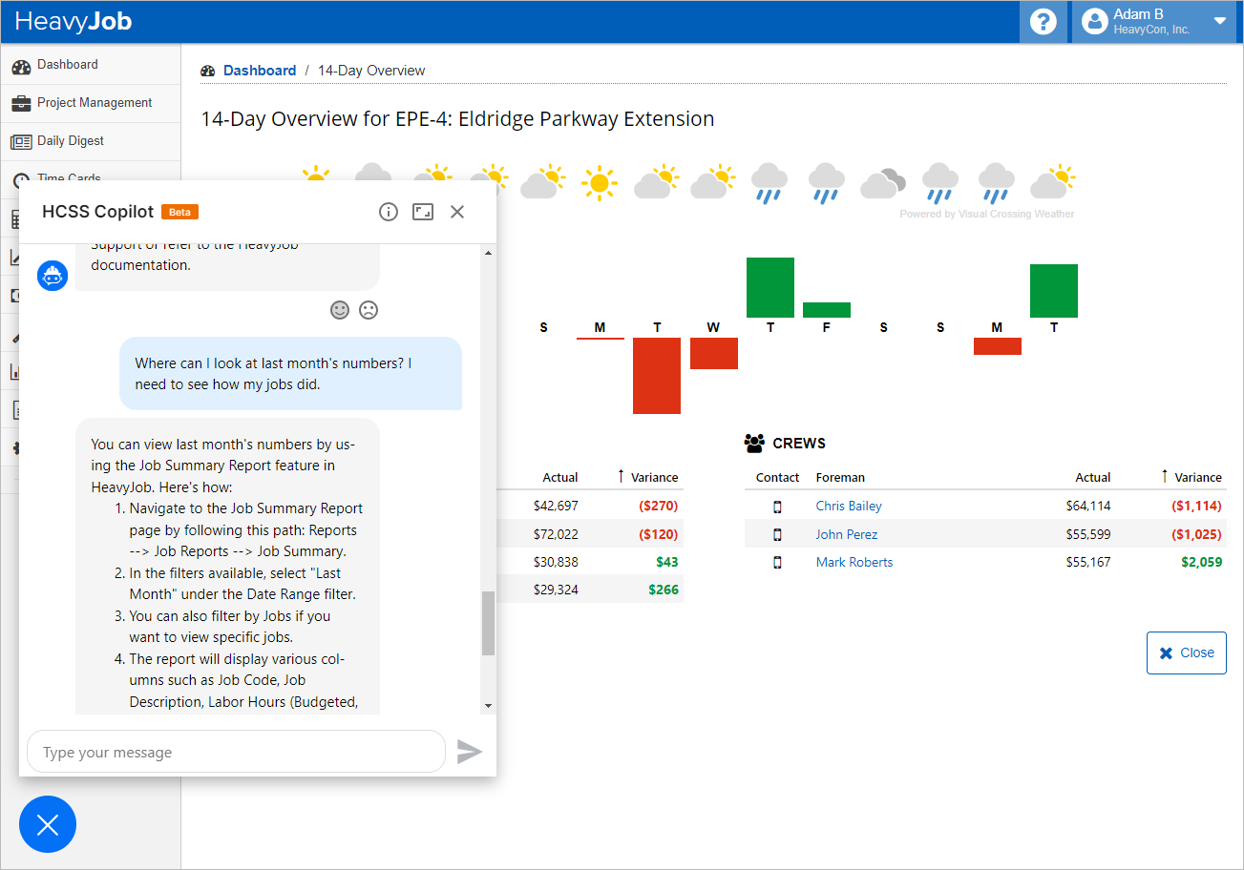
Task: Rate response with sad face icon
Action: (x=369, y=310)
